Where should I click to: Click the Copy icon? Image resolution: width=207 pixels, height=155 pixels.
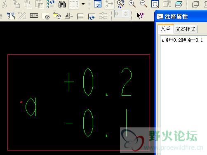point(16,4)
